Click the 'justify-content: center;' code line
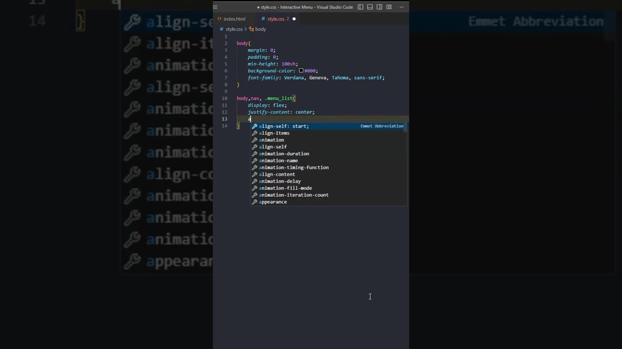Image resolution: width=622 pixels, height=349 pixels. [x=281, y=112]
